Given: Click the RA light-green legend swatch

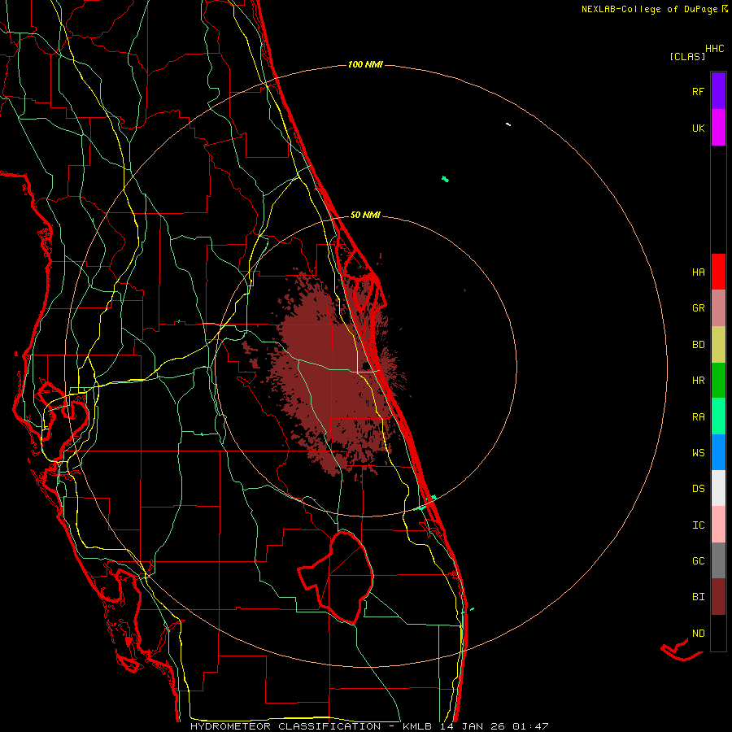Looking at the screenshot, I should click(x=718, y=416).
